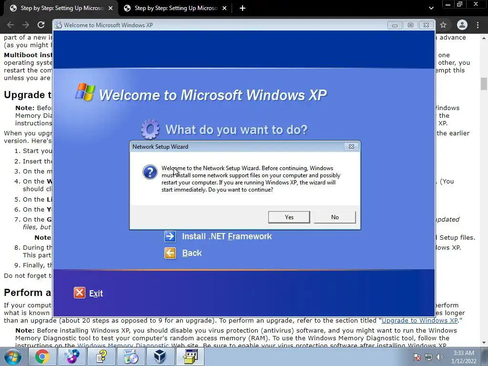488x366 pixels.
Task: Open the software disc box taskbar icon
Action: point(131,356)
